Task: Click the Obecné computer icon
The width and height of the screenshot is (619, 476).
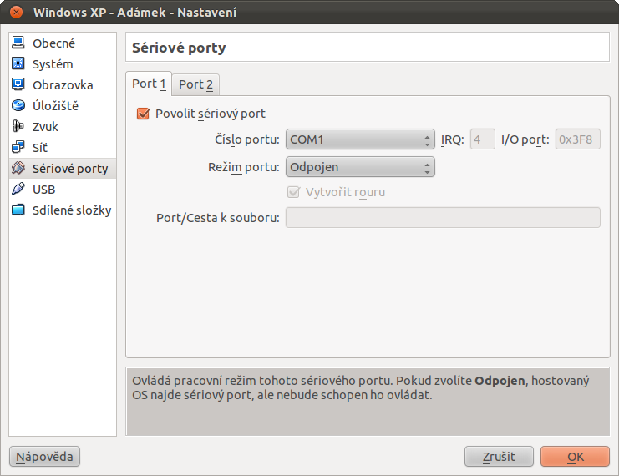Action: 18,43
